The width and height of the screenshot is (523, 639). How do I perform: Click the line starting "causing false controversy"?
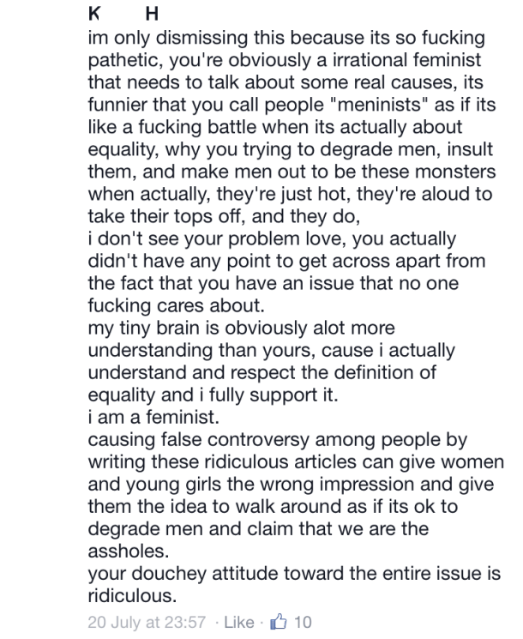278,440
